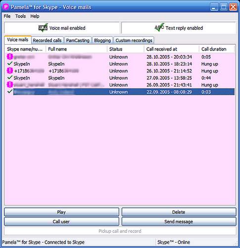
Task: Open the PamCasting tab
Action: [78, 40]
